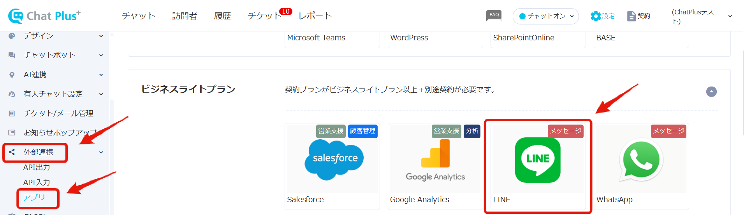Viewport: 744px width, 215px height.
Task: Click the ビジネスライトプラン heading
Action: (188, 89)
